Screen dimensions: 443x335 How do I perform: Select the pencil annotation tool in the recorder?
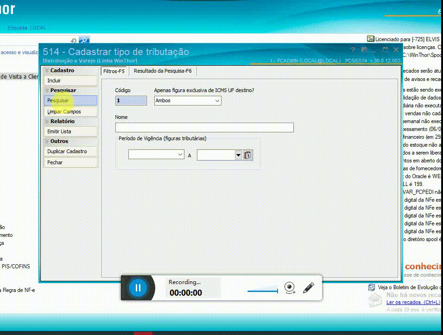[308, 288]
